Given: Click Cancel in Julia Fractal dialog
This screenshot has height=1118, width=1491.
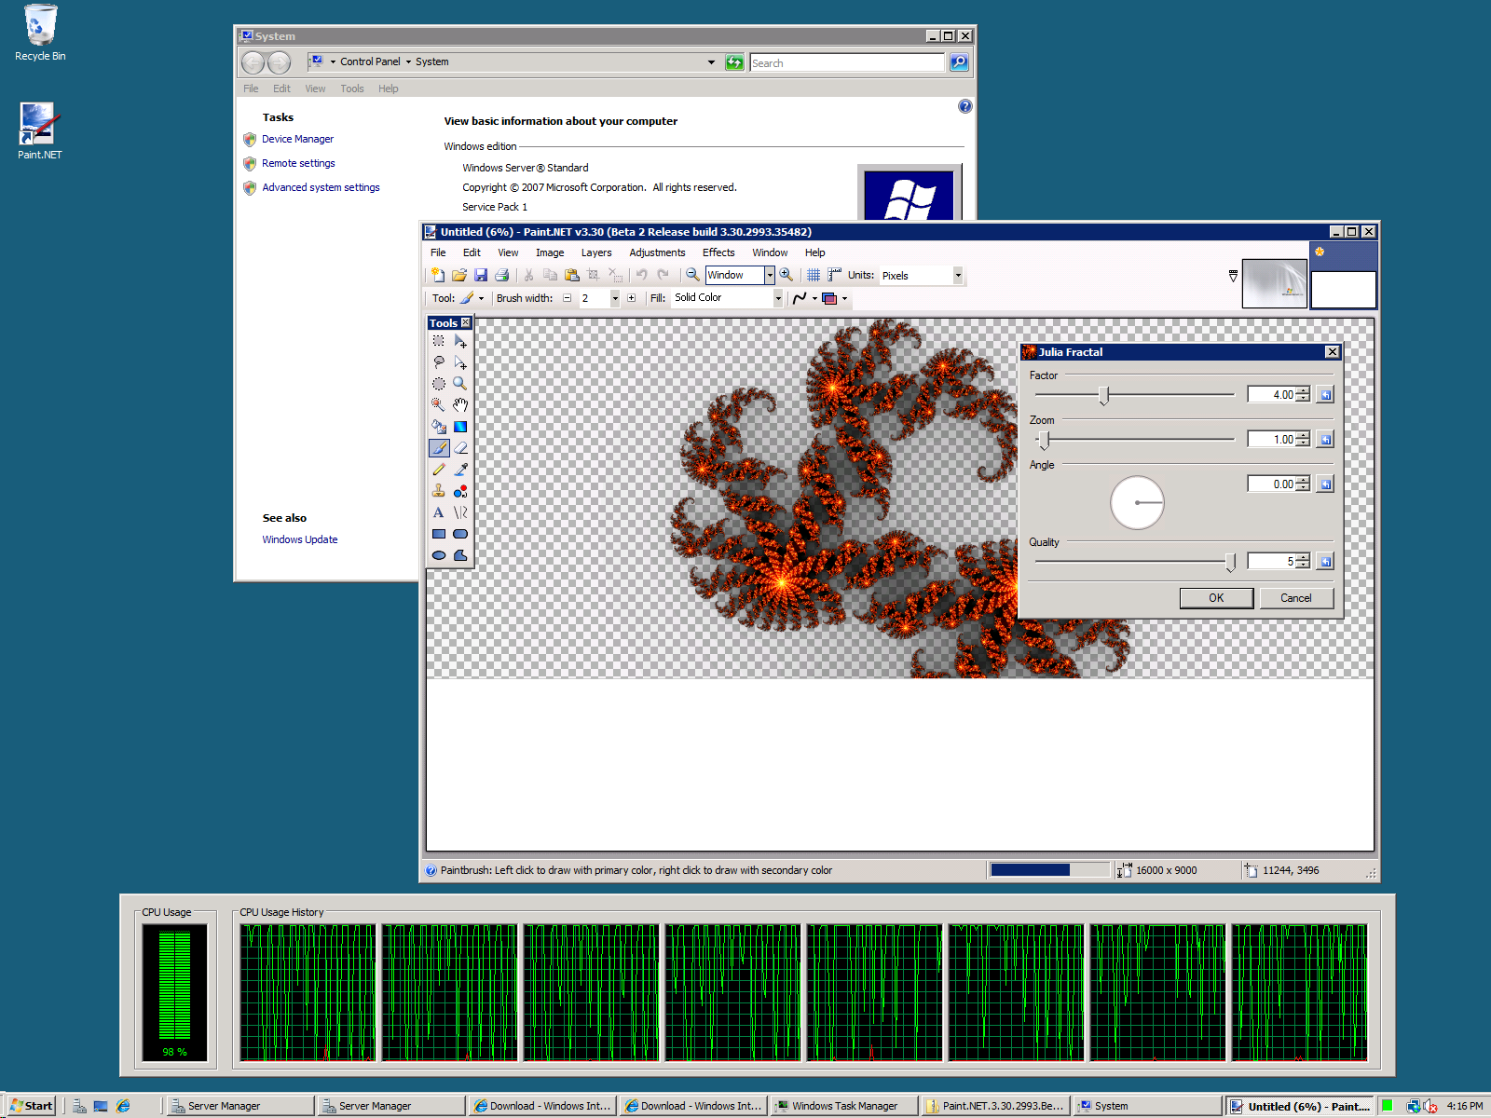Looking at the screenshot, I should (1295, 598).
